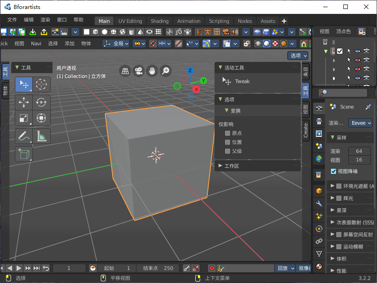Screen dimensions: 377x283
Task: Click the 渲染 samples value field
Action: pos(359,151)
